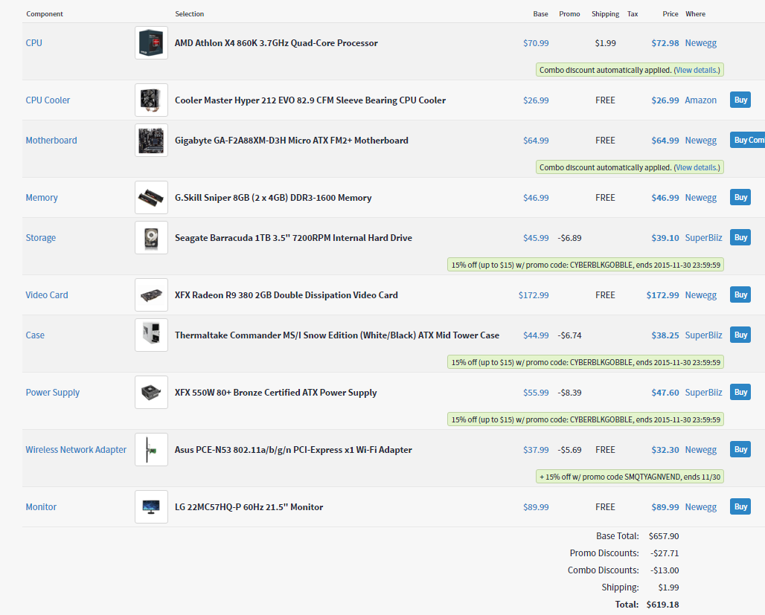The image size is (765, 615).
Task: Open the CPU component category link
Action: coord(33,43)
